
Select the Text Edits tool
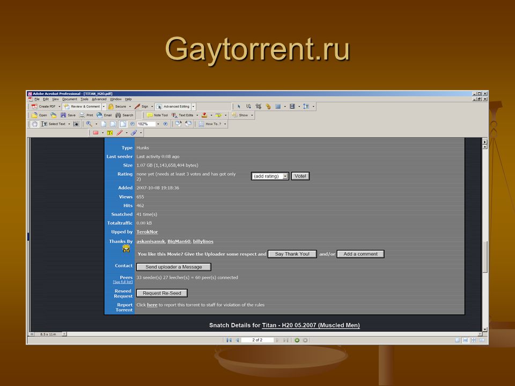pos(182,115)
